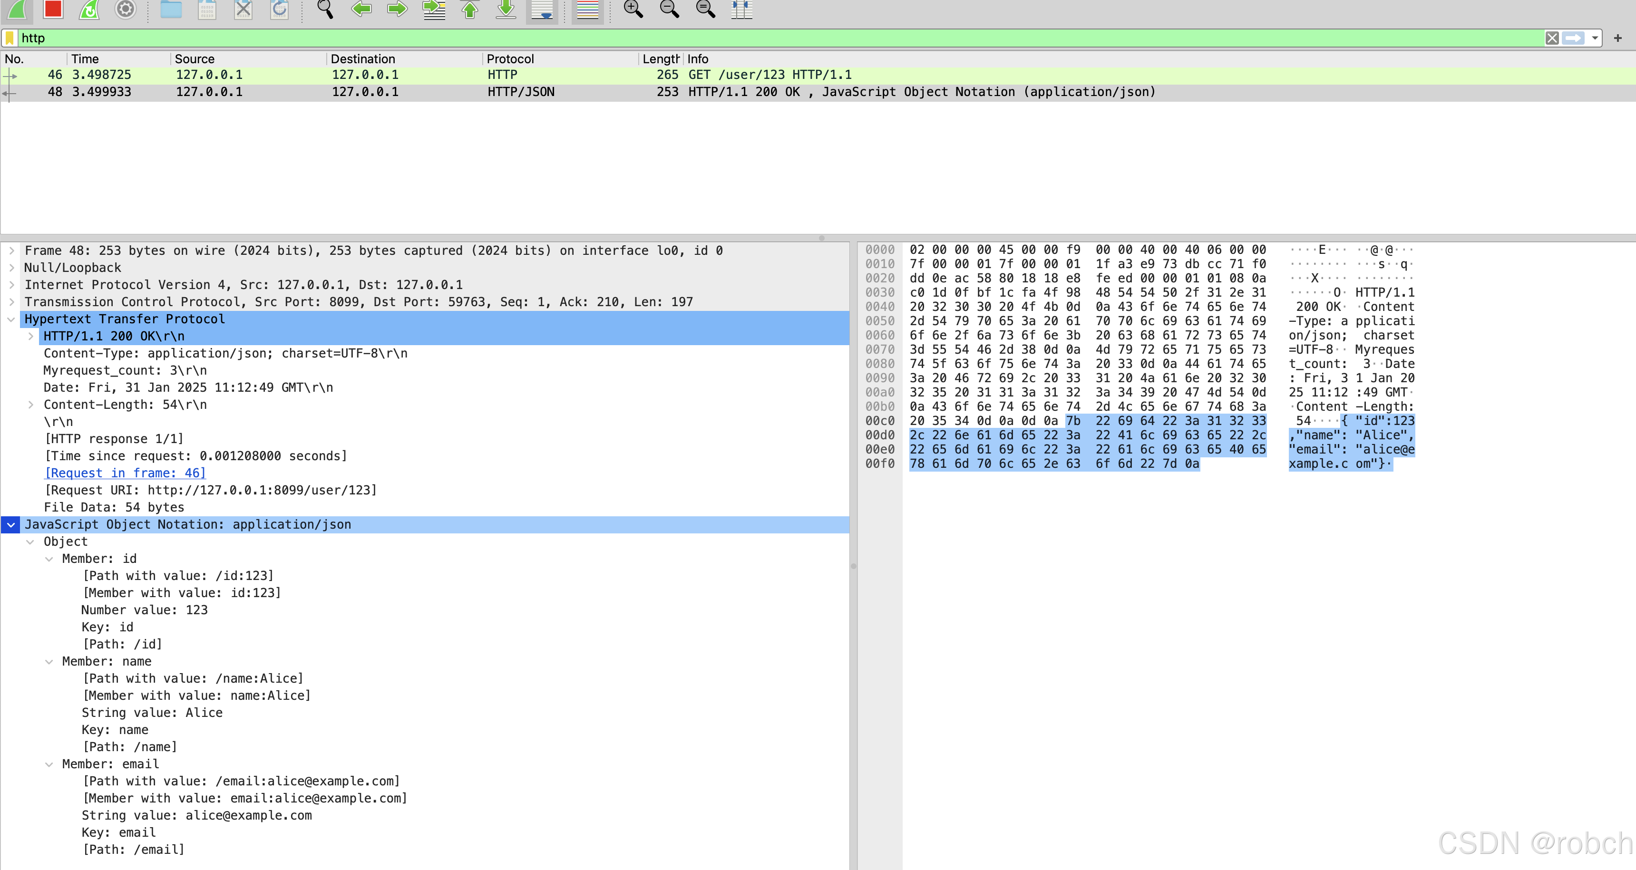Go back in packet history
Viewport: 1636px width, 870px height.
pos(361,9)
